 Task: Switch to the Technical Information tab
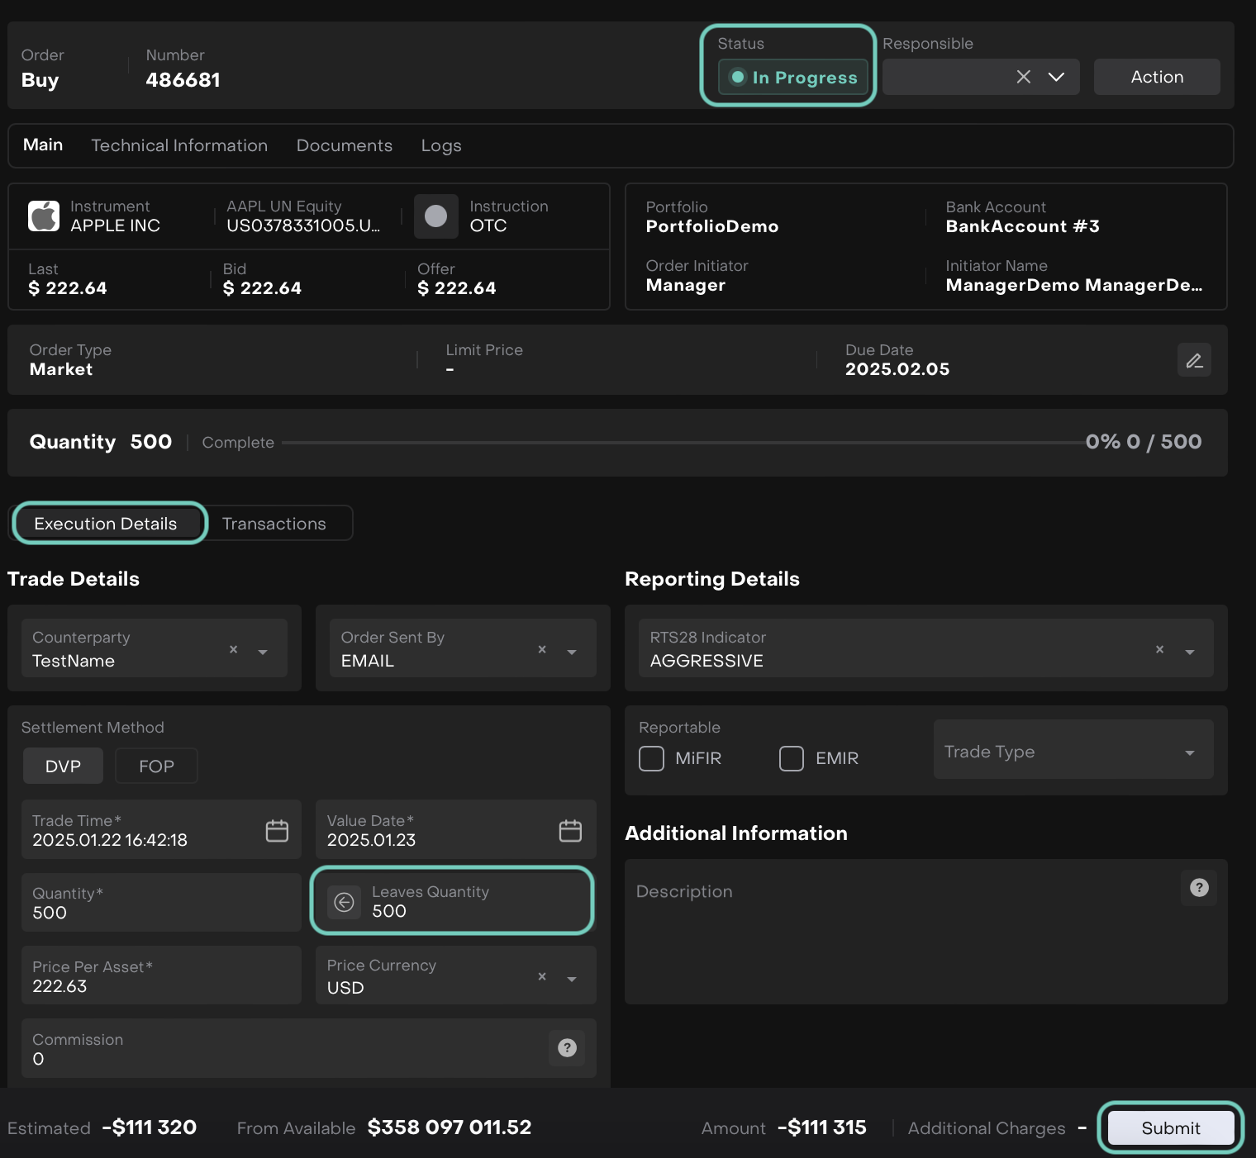click(179, 145)
